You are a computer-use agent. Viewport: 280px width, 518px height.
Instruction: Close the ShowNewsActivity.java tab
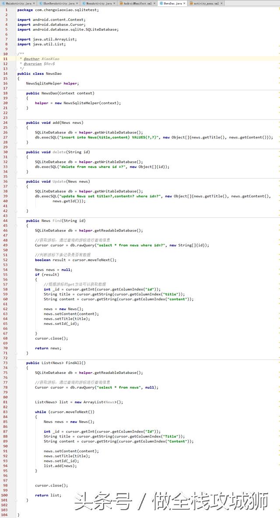click(x=77, y=4)
